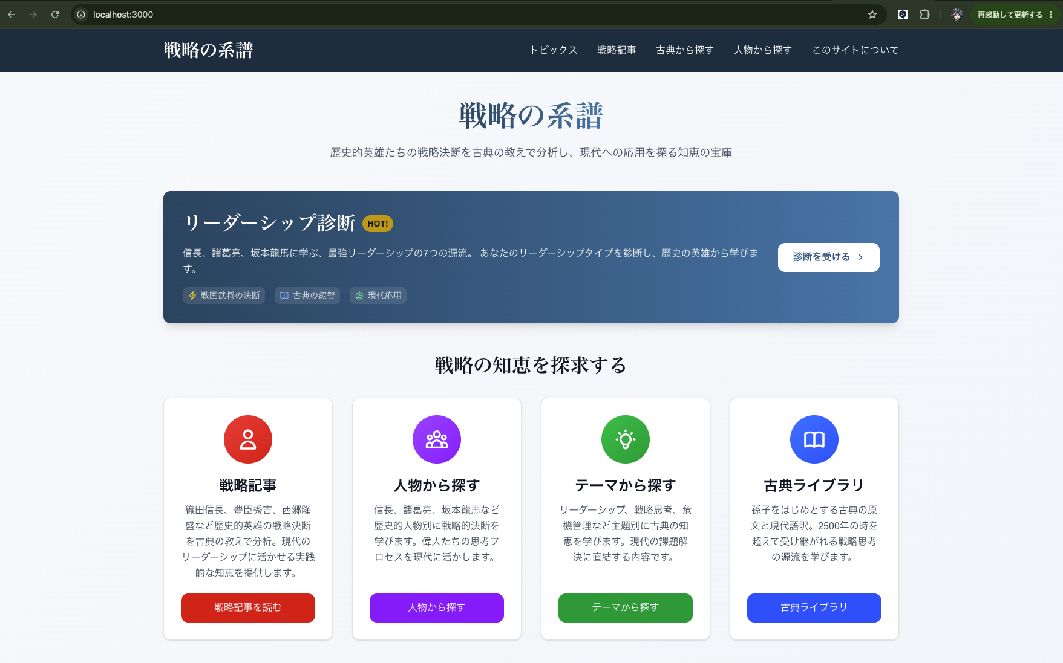Click the book icon on 古典の叡智
The image size is (1063, 663).
pos(284,296)
